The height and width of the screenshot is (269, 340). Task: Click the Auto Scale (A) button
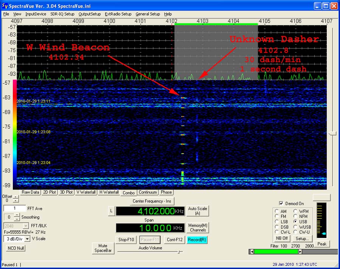click(198, 211)
